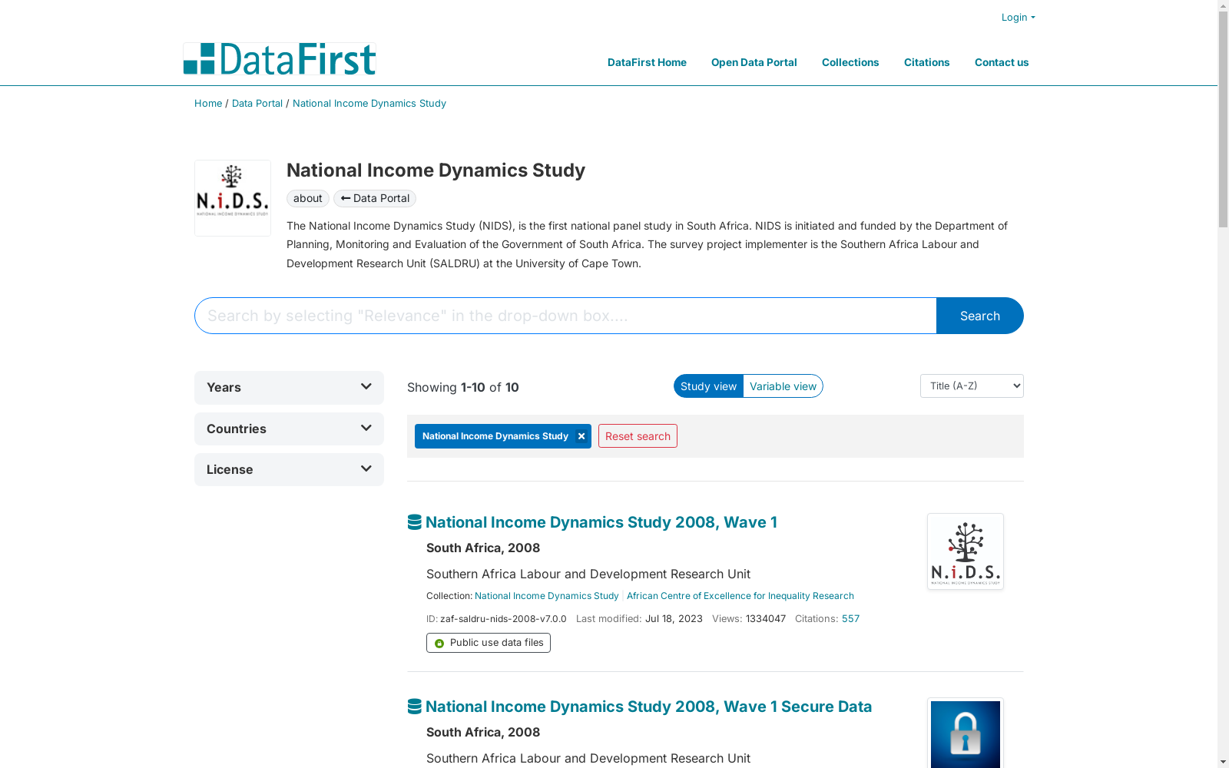Remove the National Income Dynamics Study filter tag
This screenshot has height=768, width=1229.
point(581,436)
